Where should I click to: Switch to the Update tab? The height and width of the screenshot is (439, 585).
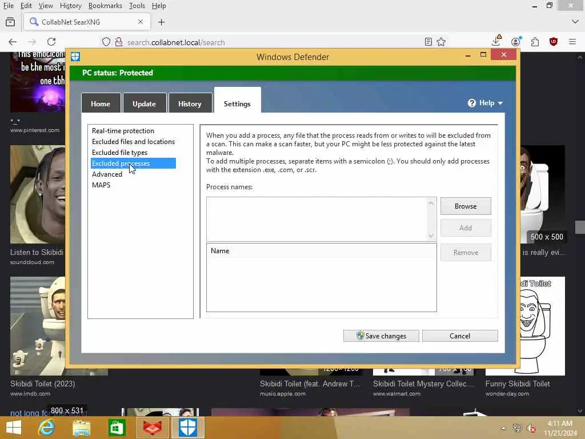tap(144, 103)
